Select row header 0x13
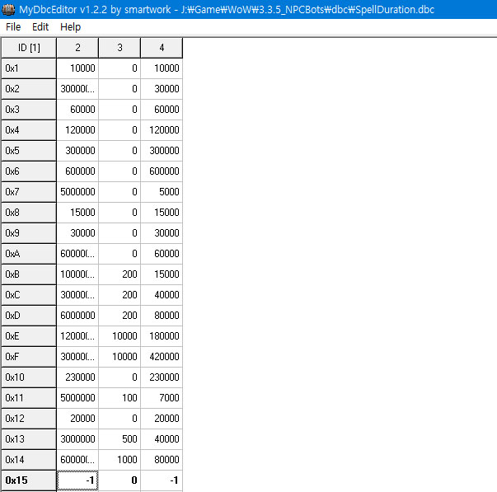This screenshot has height=492, width=497. pos(29,439)
